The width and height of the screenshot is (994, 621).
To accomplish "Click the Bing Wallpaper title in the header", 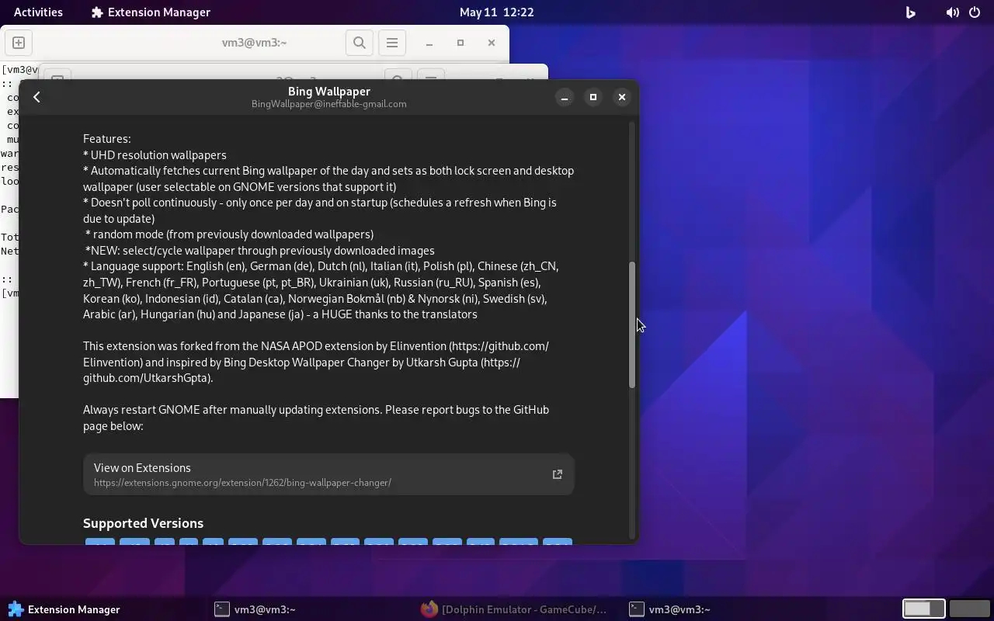I will pyautogui.click(x=328, y=91).
